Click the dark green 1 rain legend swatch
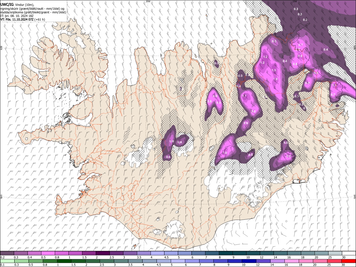The width and height of the screenshot is (356, 267). pyautogui.click(x=64, y=261)
